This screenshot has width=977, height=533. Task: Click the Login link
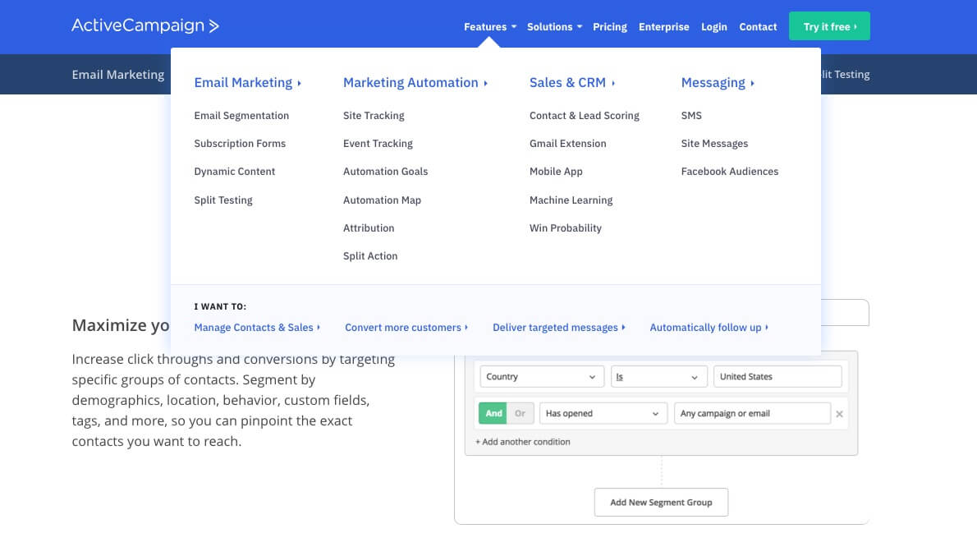click(714, 27)
